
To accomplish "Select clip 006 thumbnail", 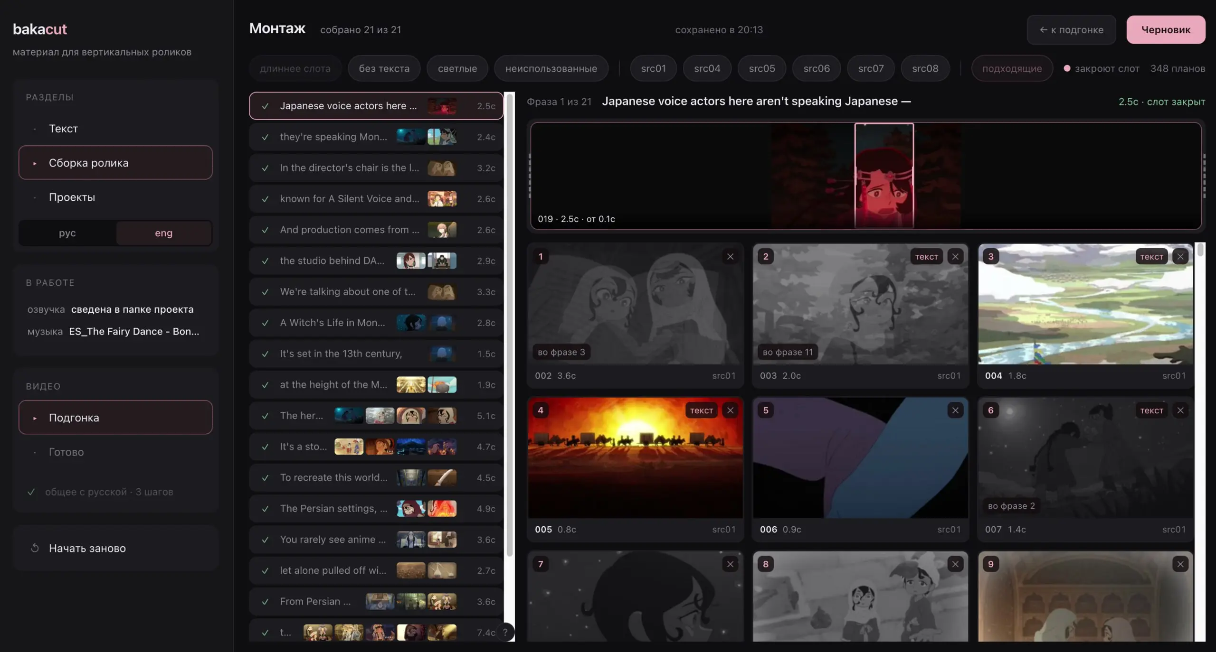I will tap(861, 458).
